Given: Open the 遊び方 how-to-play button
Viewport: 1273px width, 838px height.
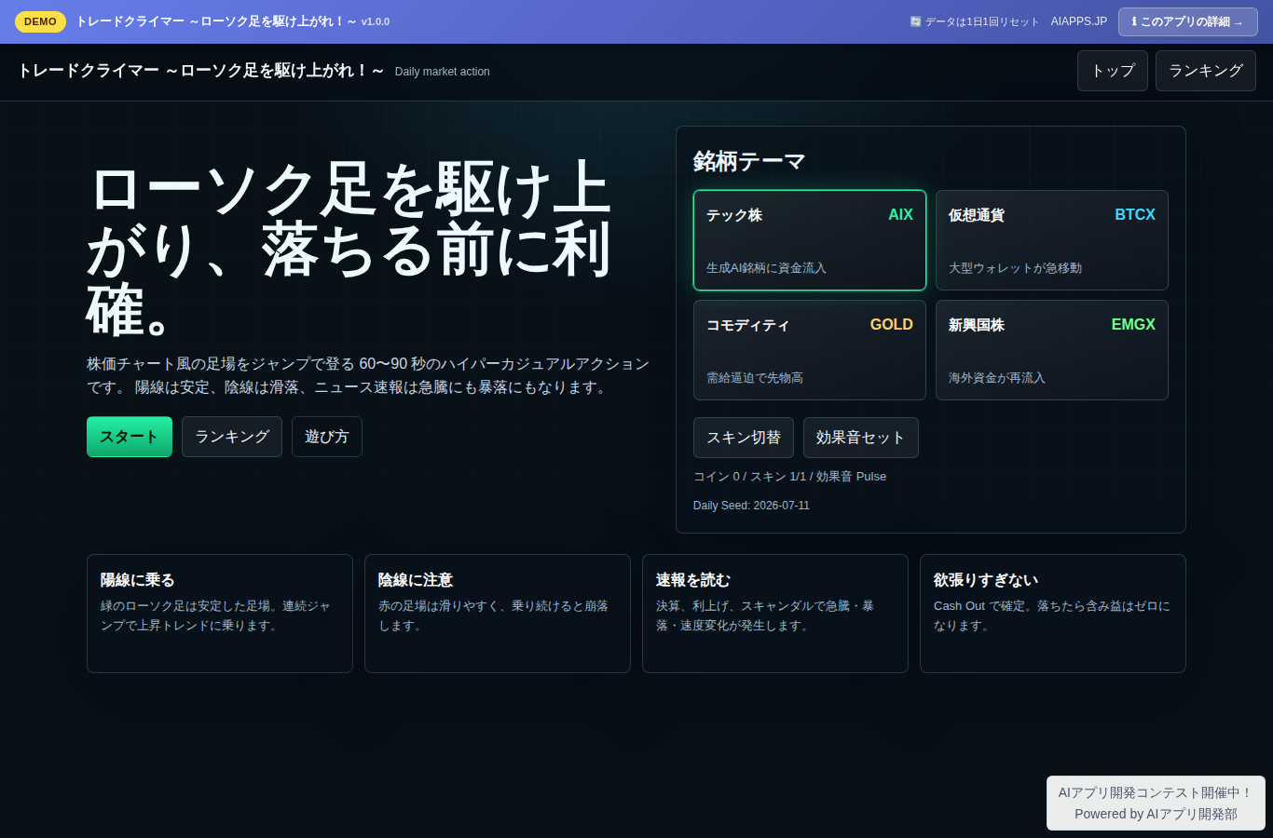Looking at the screenshot, I should (327, 437).
